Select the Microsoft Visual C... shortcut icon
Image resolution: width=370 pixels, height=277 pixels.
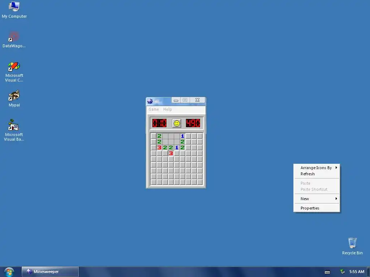tap(14, 72)
